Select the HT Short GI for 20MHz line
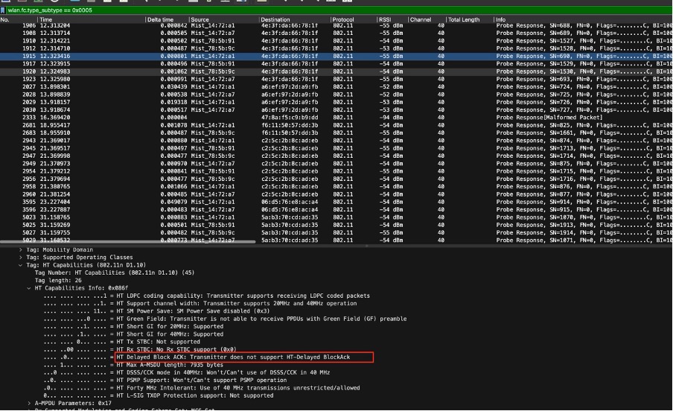 coord(133,327)
